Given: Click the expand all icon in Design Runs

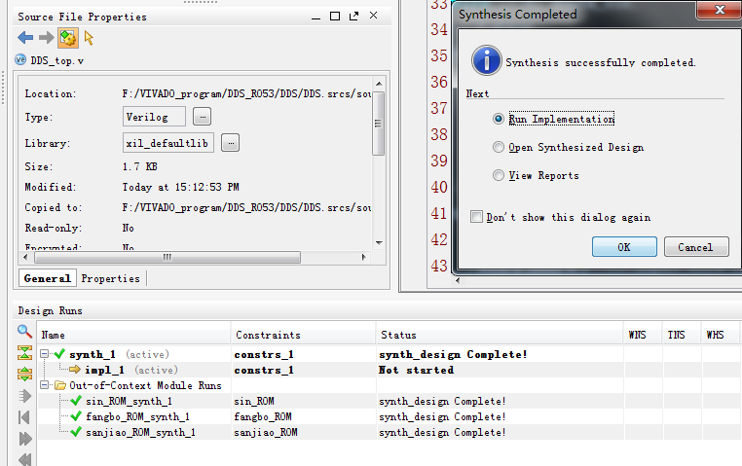Looking at the screenshot, I should (25, 374).
